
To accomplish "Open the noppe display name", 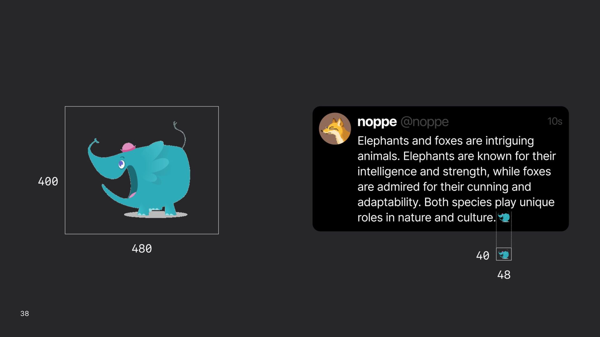I will click(x=377, y=122).
